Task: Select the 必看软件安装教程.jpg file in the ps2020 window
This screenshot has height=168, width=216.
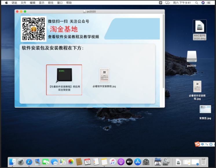Action: [x=104, y=75]
